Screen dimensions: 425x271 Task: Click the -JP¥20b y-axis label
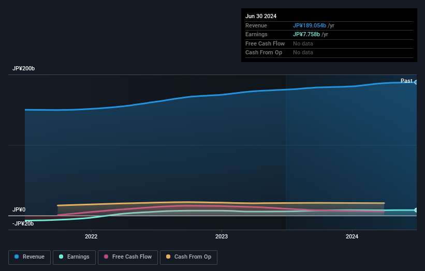point(23,223)
